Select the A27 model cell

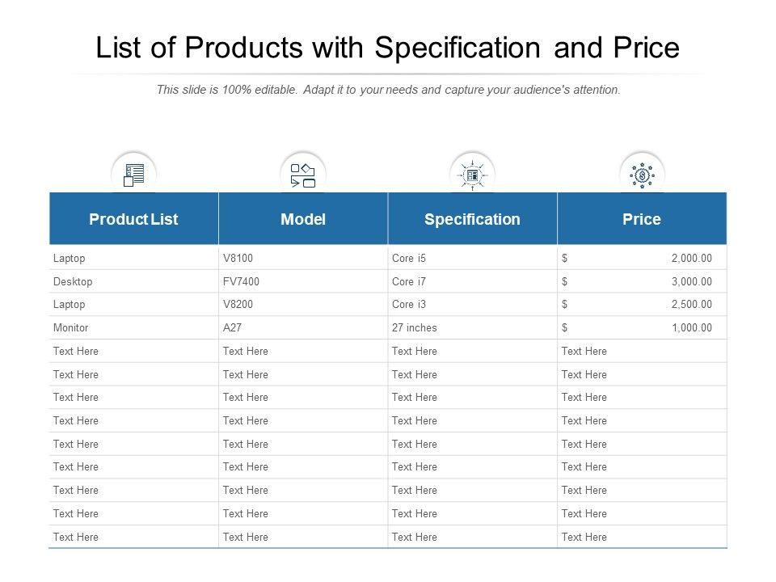pyautogui.click(x=232, y=328)
